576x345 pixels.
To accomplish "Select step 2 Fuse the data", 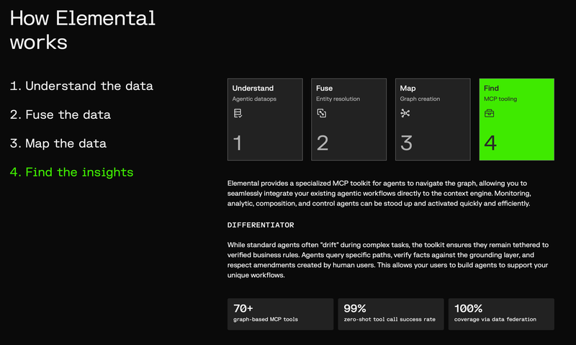I will pos(60,115).
